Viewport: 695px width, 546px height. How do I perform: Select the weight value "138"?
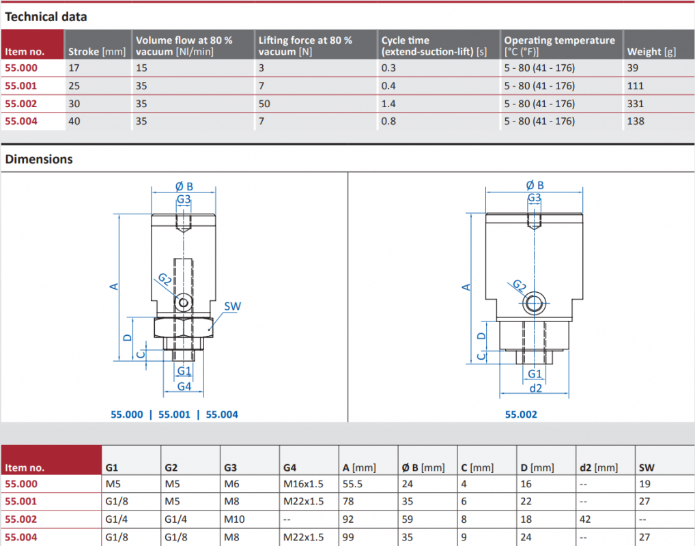pyautogui.click(x=636, y=121)
